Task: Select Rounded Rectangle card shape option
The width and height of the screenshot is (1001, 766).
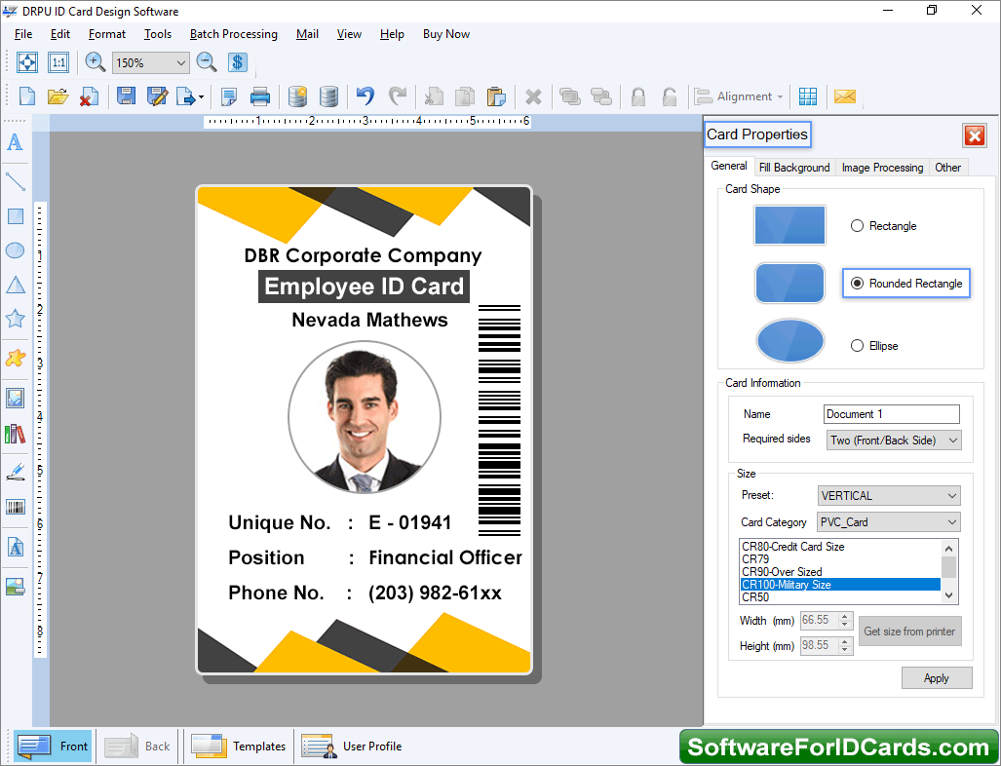Action: (x=906, y=284)
